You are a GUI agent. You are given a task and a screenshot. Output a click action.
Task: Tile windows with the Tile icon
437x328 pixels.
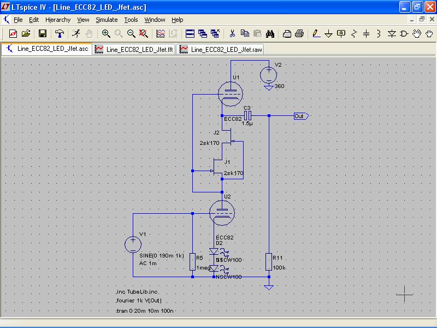[190, 34]
